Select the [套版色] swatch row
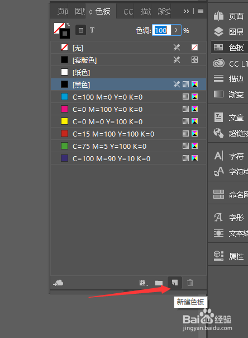Viewport: 248px width, 338px height. click(128, 60)
